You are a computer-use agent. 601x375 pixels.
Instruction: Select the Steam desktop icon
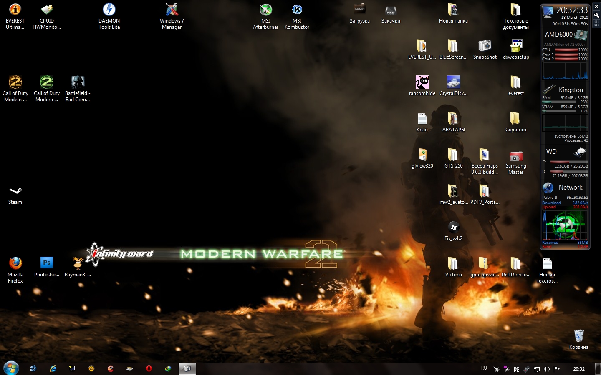click(x=15, y=191)
